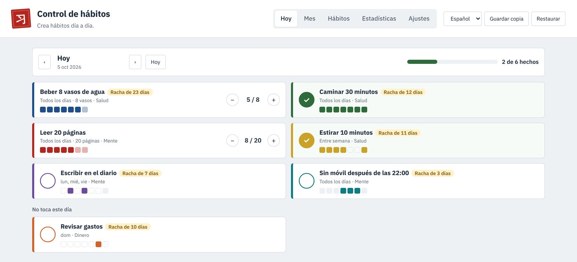Uncheck the Caminar 30 minutos habit
This screenshot has width=577, height=262.
click(x=307, y=100)
